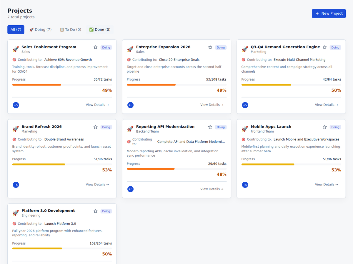This screenshot has width=353, height=264.
Task: Click target icon beside Launch Mobile and Executive Workspaces
Action: point(243,139)
